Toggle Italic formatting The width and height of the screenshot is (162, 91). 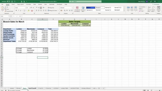pyautogui.click(x=18, y=11)
